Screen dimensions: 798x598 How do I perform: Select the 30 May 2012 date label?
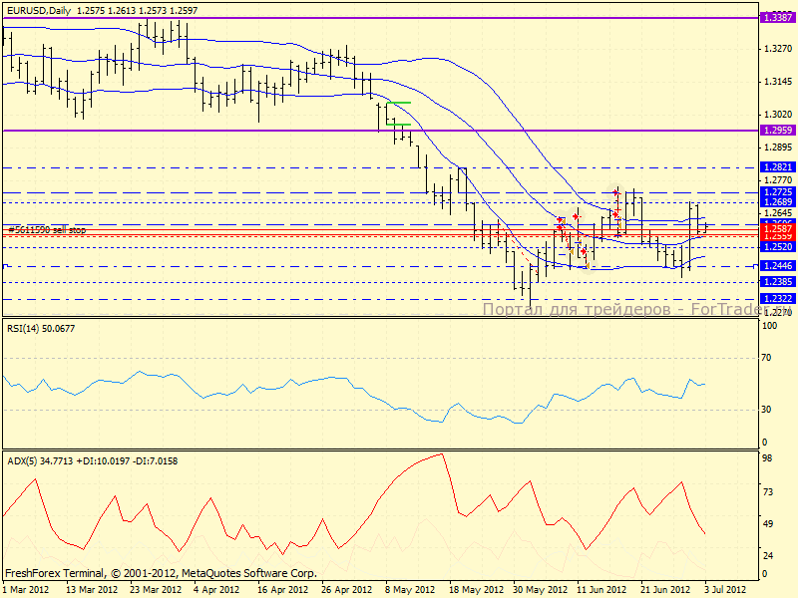pyautogui.click(x=539, y=590)
